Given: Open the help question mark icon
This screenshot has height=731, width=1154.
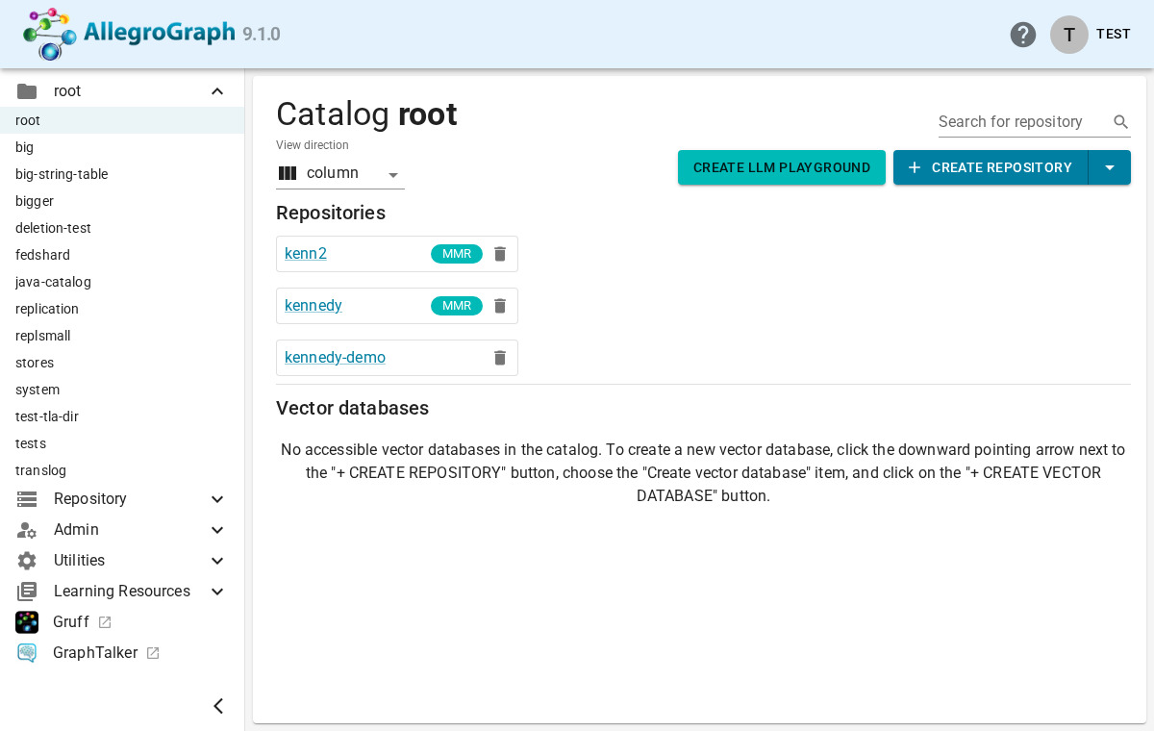Looking at the screenshot, I should coord(1023,35).
